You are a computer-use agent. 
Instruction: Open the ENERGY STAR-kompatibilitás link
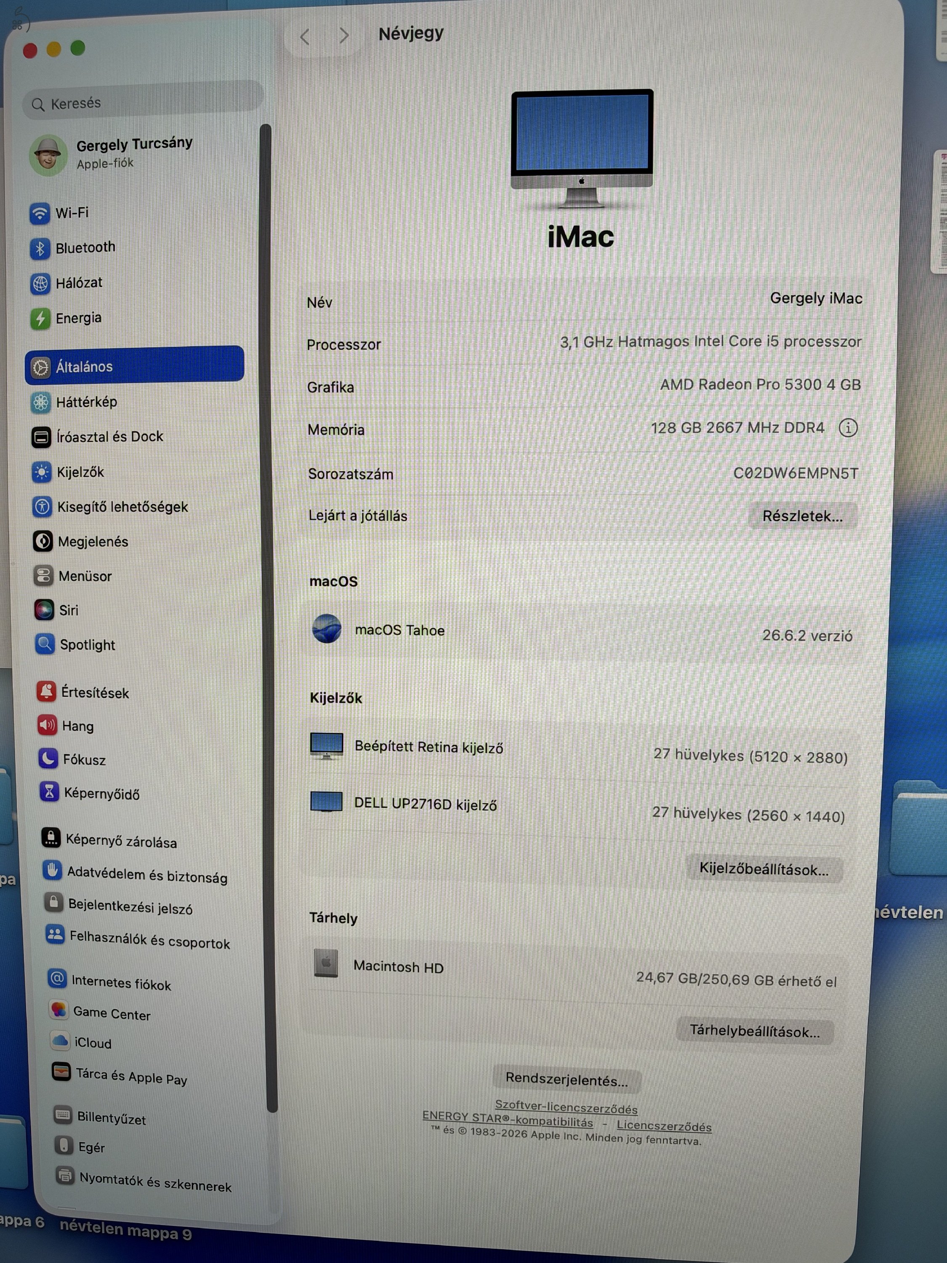point(508,1119)
